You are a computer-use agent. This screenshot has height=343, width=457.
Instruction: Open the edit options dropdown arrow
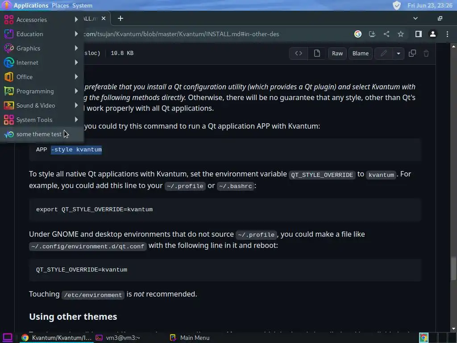click(x=399, y=54)
